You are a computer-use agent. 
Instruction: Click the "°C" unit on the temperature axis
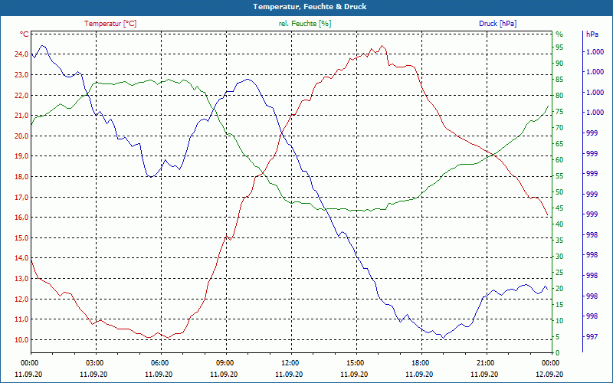(x=25, y=34)
